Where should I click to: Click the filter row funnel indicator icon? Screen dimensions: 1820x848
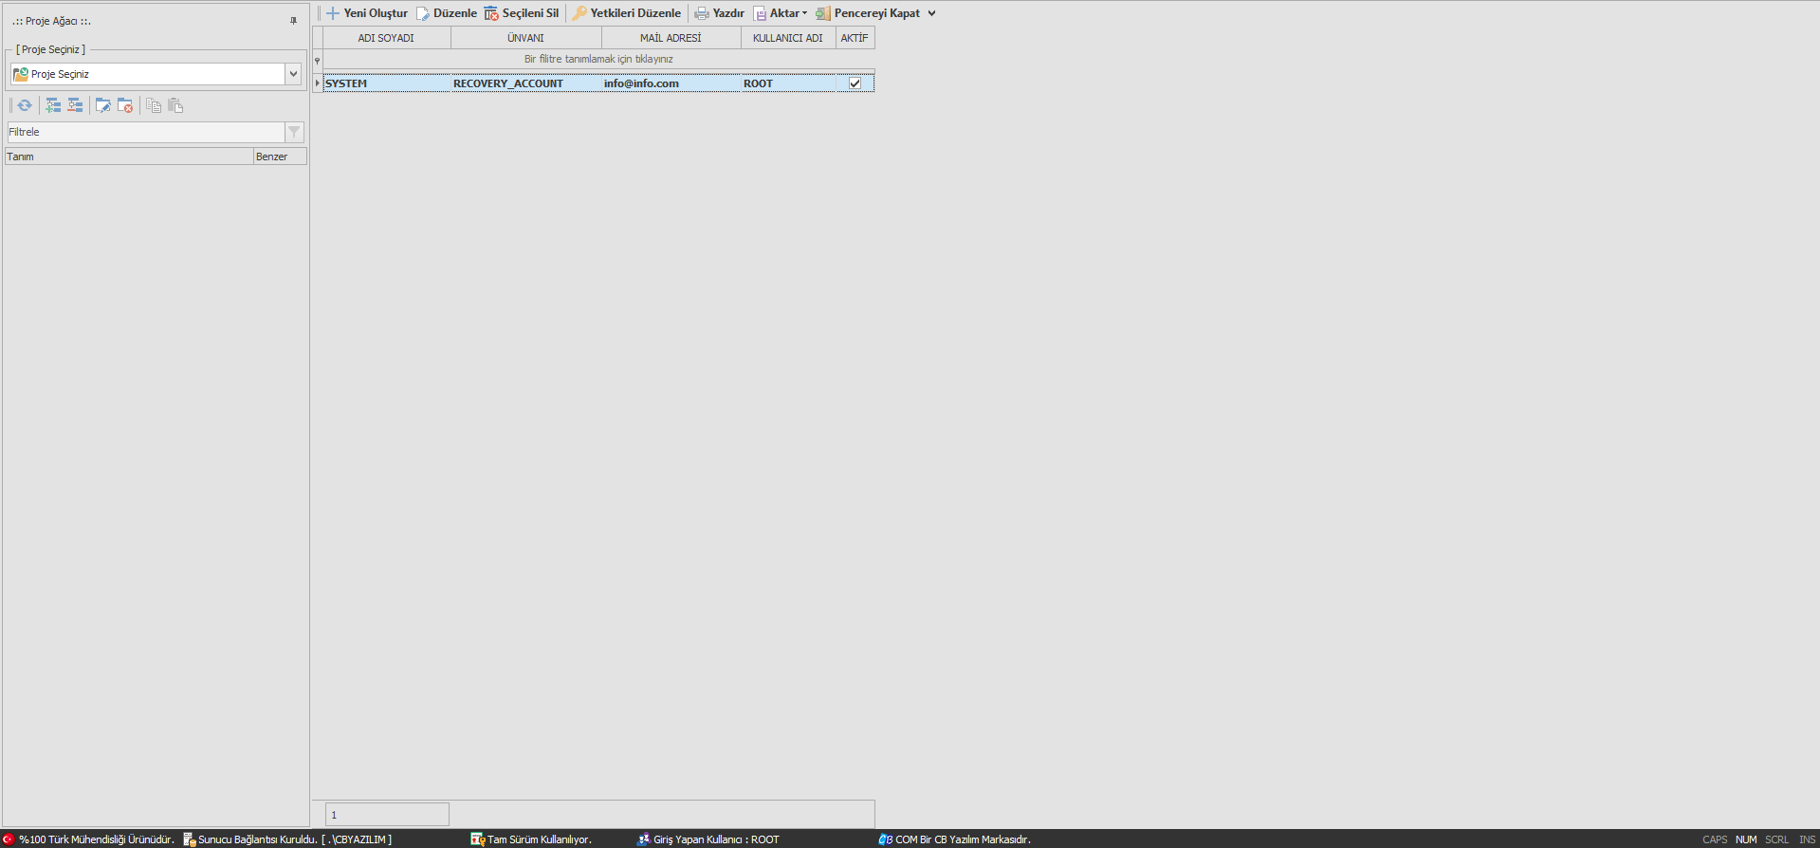coord(318,60)
